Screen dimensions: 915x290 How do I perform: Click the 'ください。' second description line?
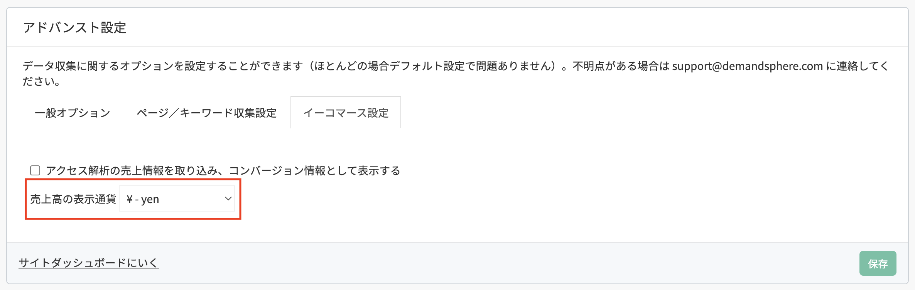click(x=41, y=82)
